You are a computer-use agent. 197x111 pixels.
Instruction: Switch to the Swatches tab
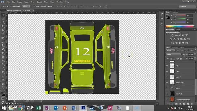coord(175,12)
